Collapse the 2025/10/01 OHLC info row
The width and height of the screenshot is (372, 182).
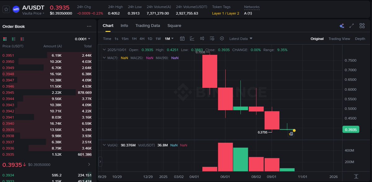tap(104, 50)
